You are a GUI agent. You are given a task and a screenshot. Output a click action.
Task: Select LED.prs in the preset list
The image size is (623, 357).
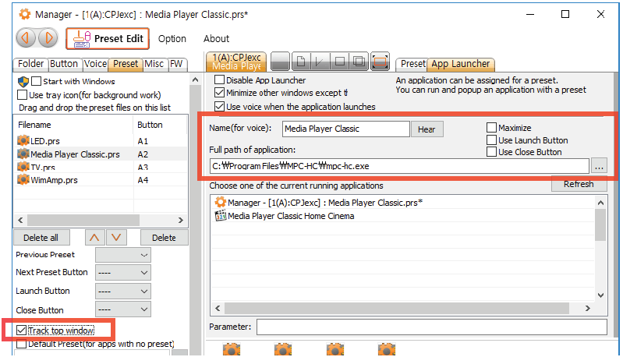click(100, 141)
